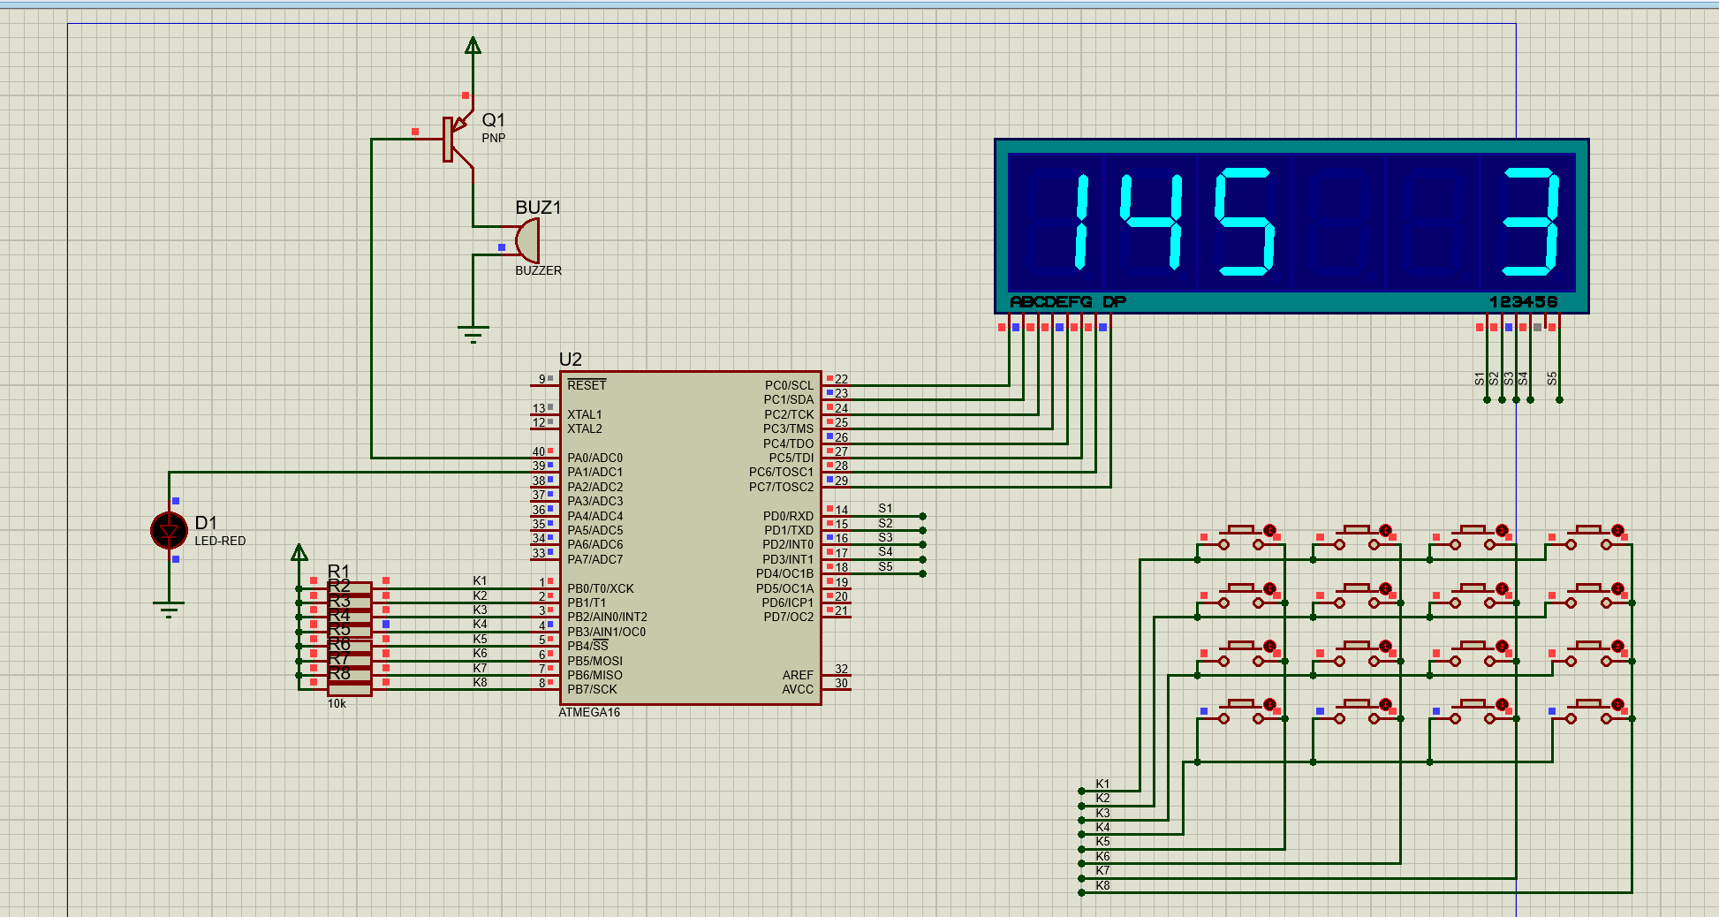The image size is (1719, 917).
Task: Click the U2 reference label
Action: pyautogui.click(x=571, y=360)
